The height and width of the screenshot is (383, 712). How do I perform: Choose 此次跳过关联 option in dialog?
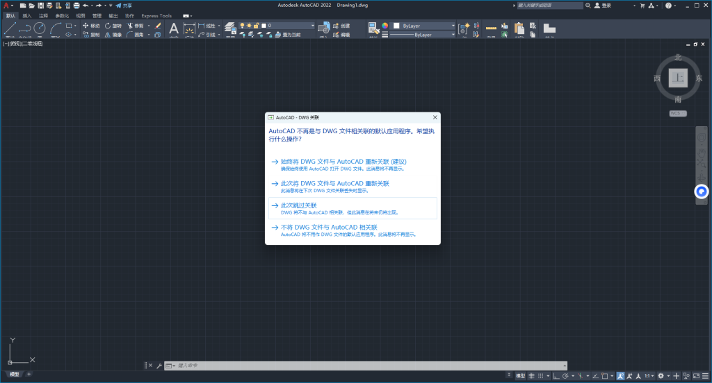(298, 205)
